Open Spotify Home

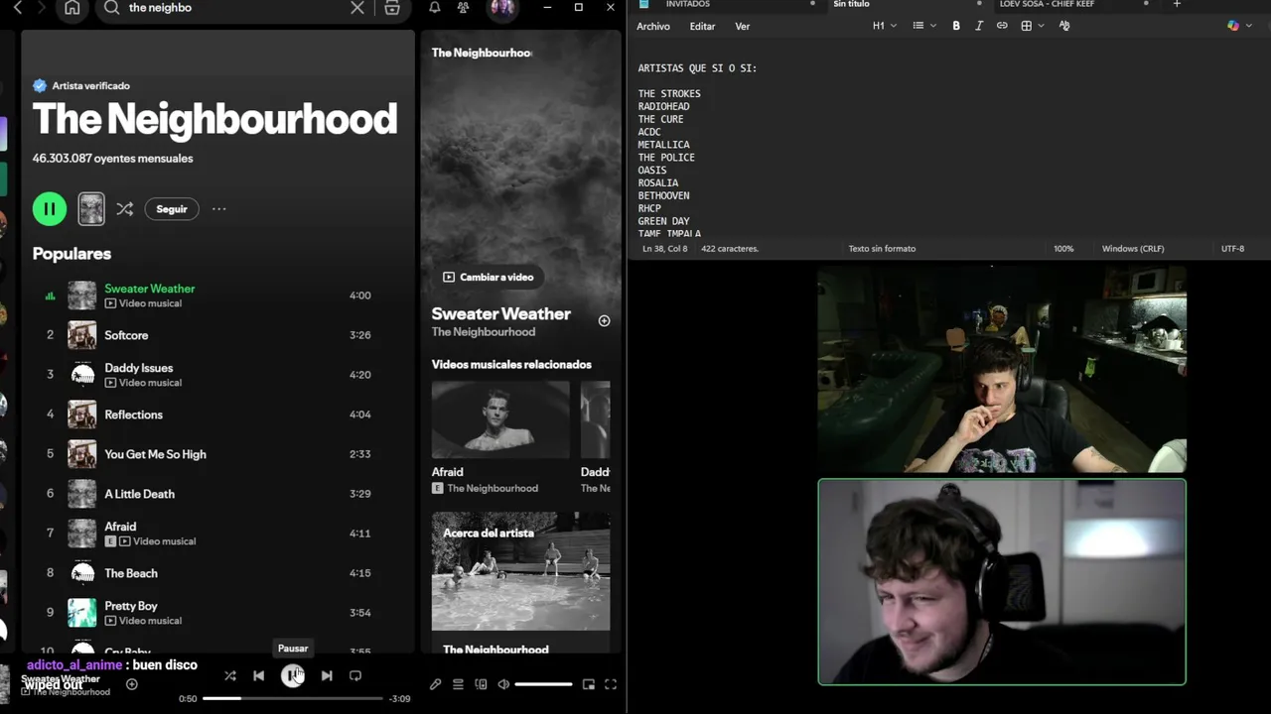pos(72,7)
